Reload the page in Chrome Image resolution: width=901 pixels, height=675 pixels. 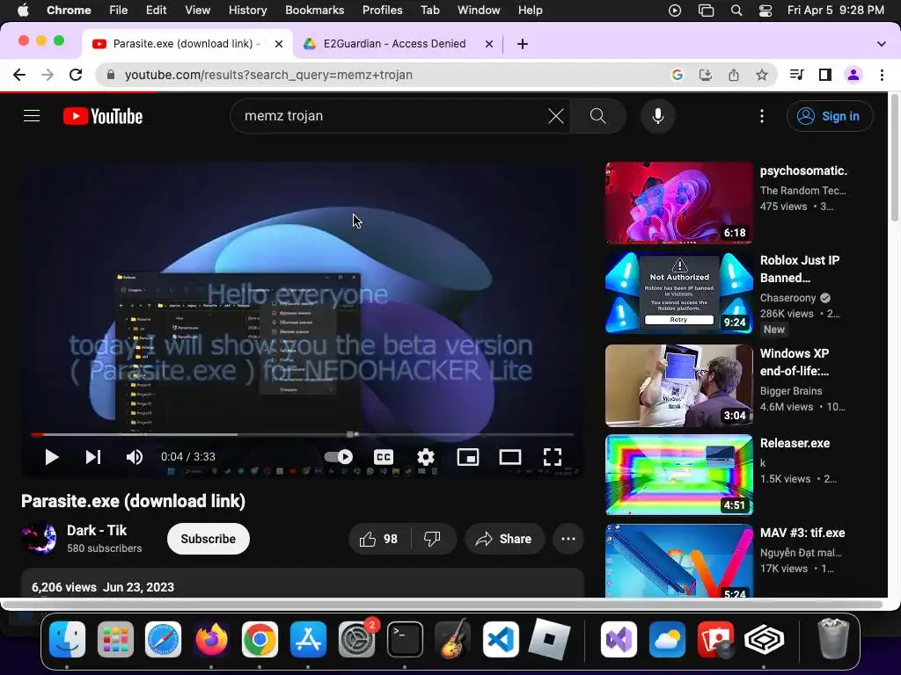coord(76,75)
